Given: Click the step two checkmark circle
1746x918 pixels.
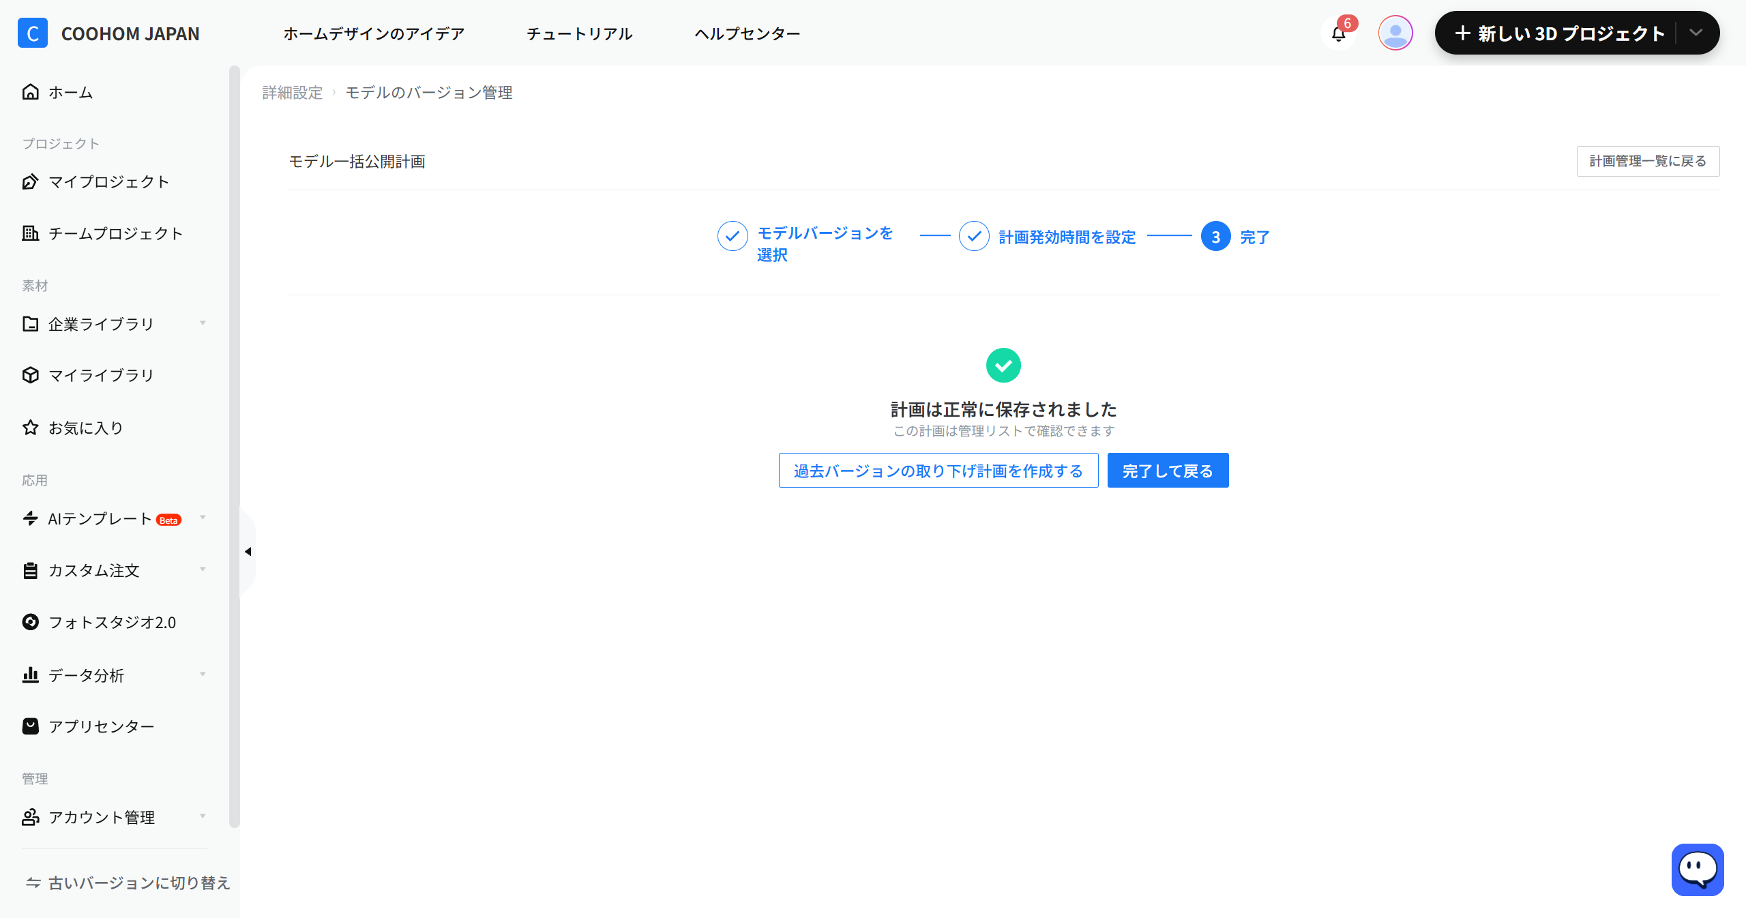Looking at the screenshot, I should [x=974, y=236].
